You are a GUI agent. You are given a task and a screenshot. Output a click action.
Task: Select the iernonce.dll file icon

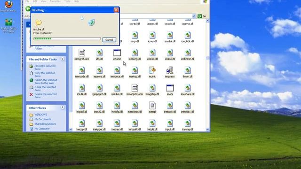117,70
